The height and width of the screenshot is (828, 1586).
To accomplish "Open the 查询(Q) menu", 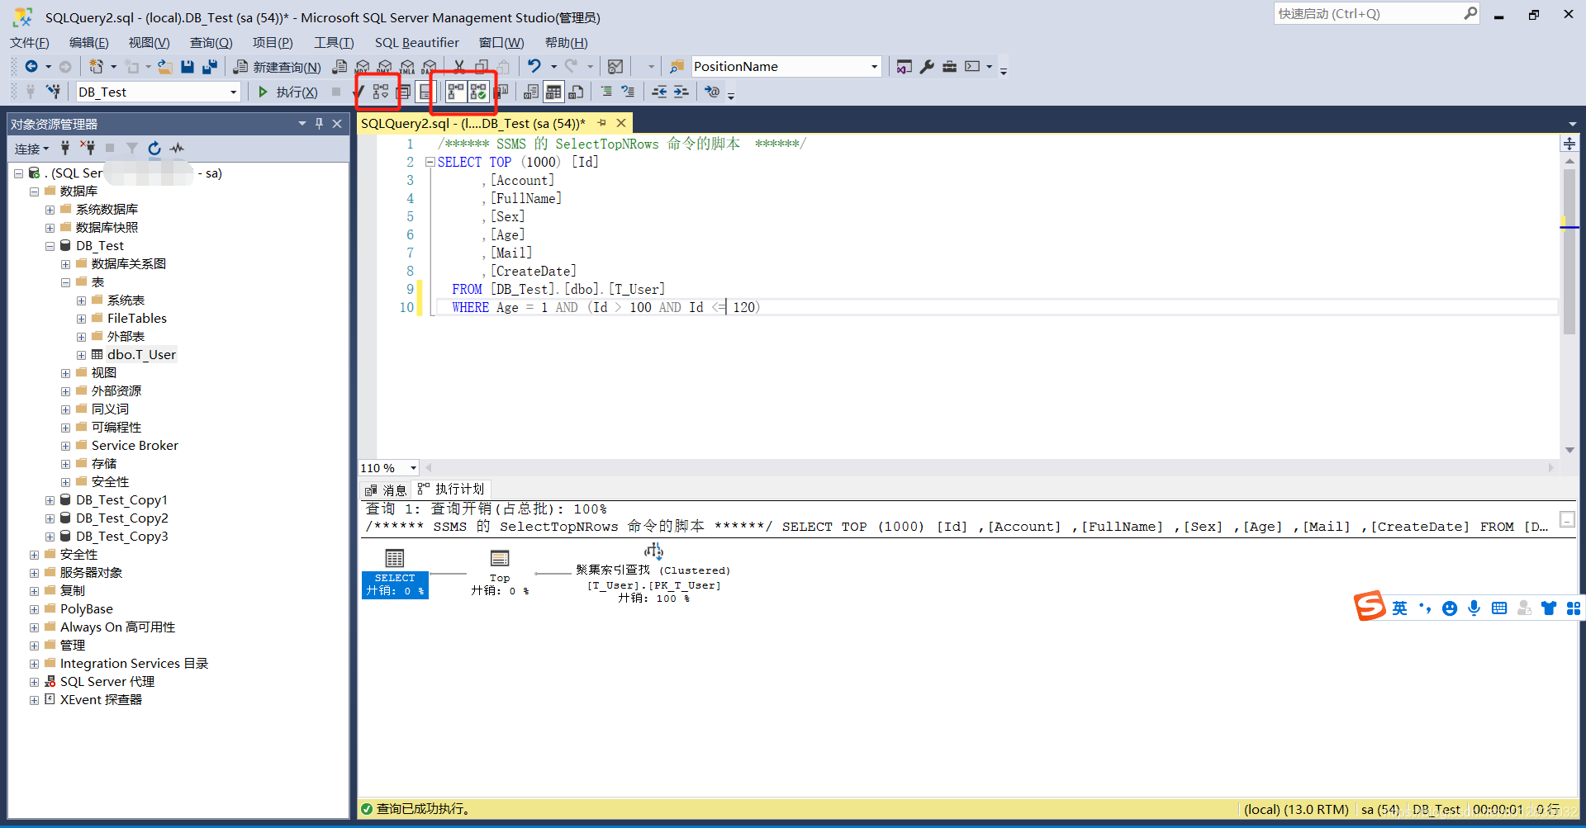I will [x=211, y=42].
